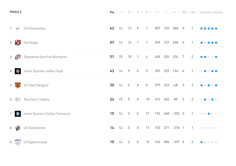This screenshot has height=166, width=236.
Task: Click CA Pompadour's most recent match dot
Action: tap(216, 28)
